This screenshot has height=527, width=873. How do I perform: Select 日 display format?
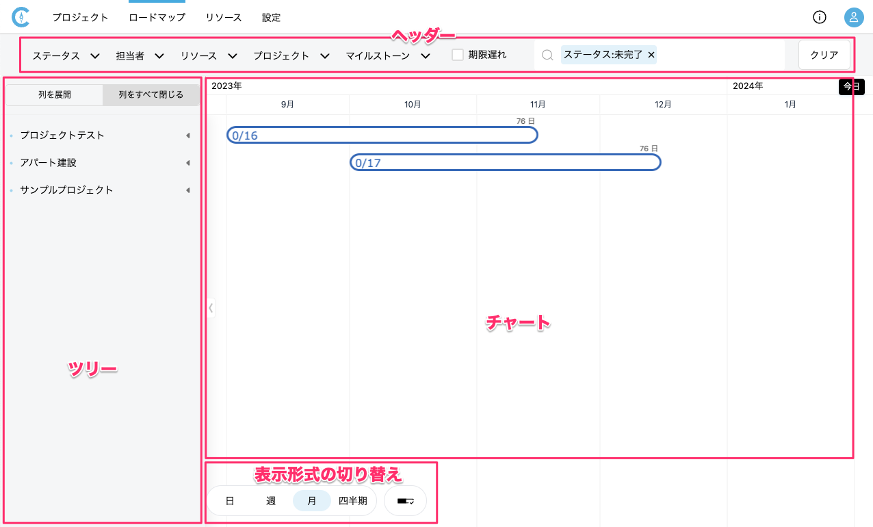pos(230,501)
